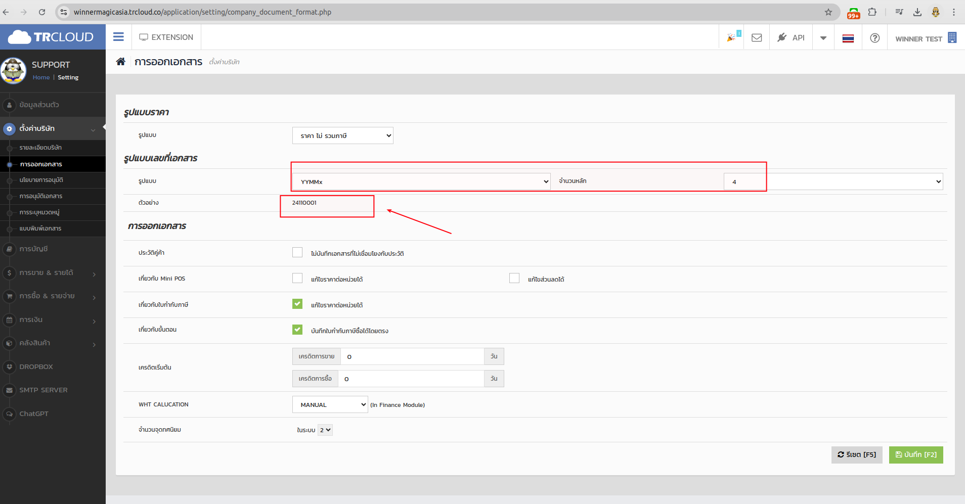The width and height of the screenshot is (965, 504).
Task: Open the จำนวนหลัก digits dropdown
Action: click(834, 181)
